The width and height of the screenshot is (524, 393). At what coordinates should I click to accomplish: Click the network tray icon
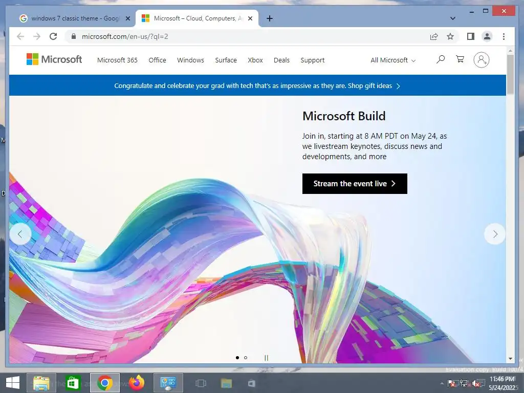click(464, 383)
